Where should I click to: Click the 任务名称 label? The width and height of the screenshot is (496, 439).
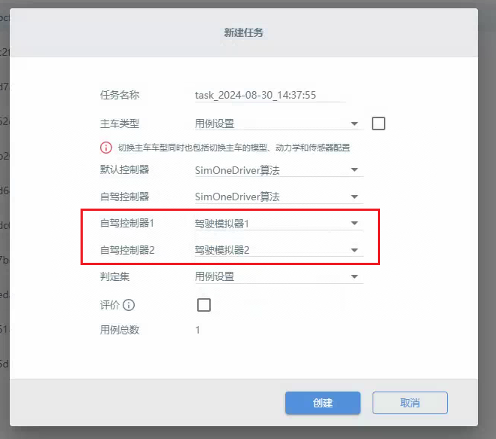click(x=120, y=96)
